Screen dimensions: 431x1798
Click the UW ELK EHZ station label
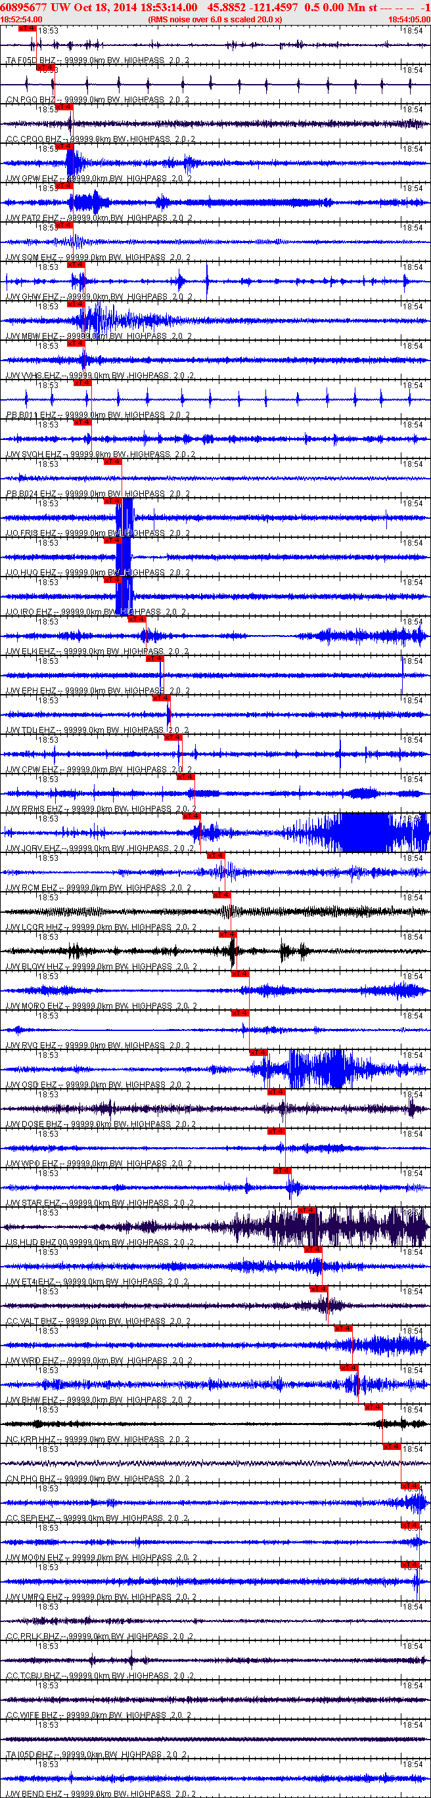(x=32, y=651)
